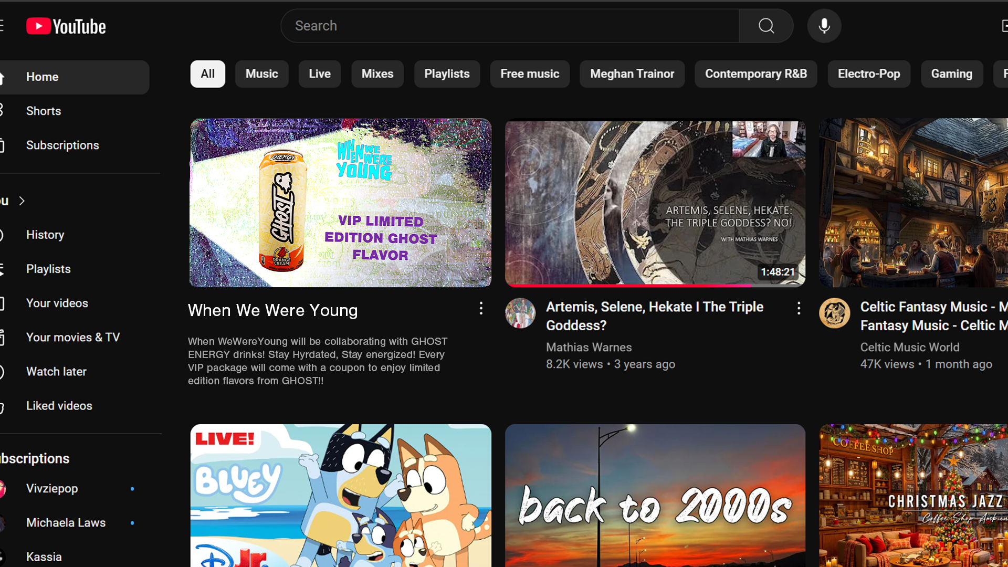The image size is (1008, 567).
Task: Open the Celtic Fantasy Music tavern thumbnail
Action: coord(913,203)
